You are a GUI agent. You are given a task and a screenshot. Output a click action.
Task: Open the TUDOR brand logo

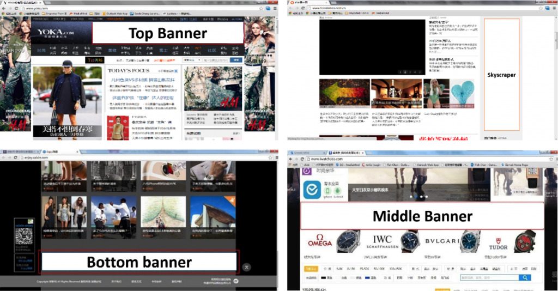pyautogui.click(x=498, y=244)
